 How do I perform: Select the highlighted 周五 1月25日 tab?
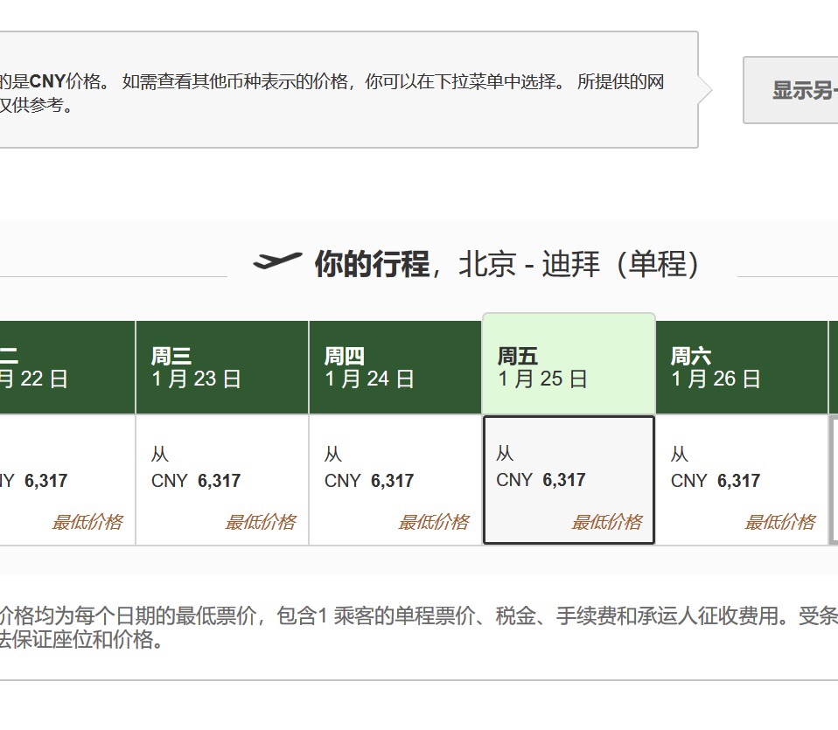tap(568, 367)
